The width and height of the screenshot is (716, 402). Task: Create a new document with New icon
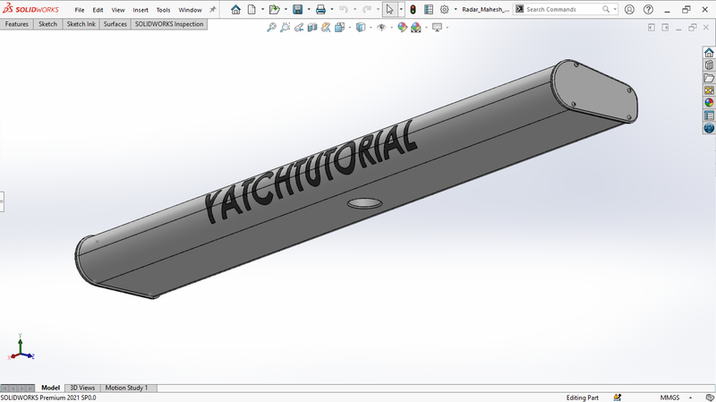click(251, 9)
